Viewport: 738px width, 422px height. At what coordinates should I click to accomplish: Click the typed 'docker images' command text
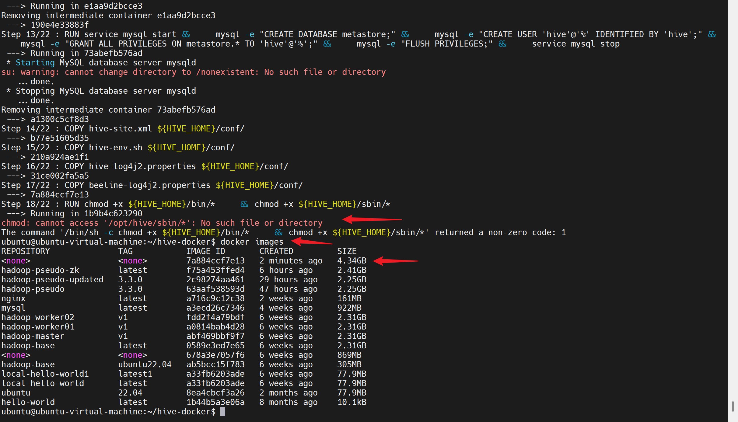(252, 242)
